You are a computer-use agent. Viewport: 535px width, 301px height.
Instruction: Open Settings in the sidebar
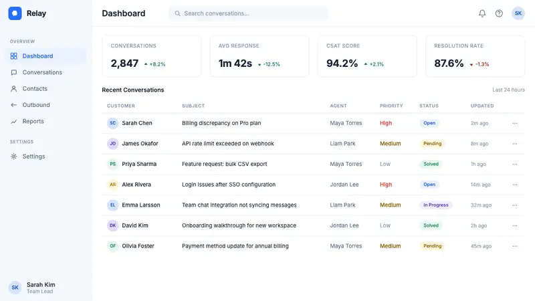tap(45, 157)
